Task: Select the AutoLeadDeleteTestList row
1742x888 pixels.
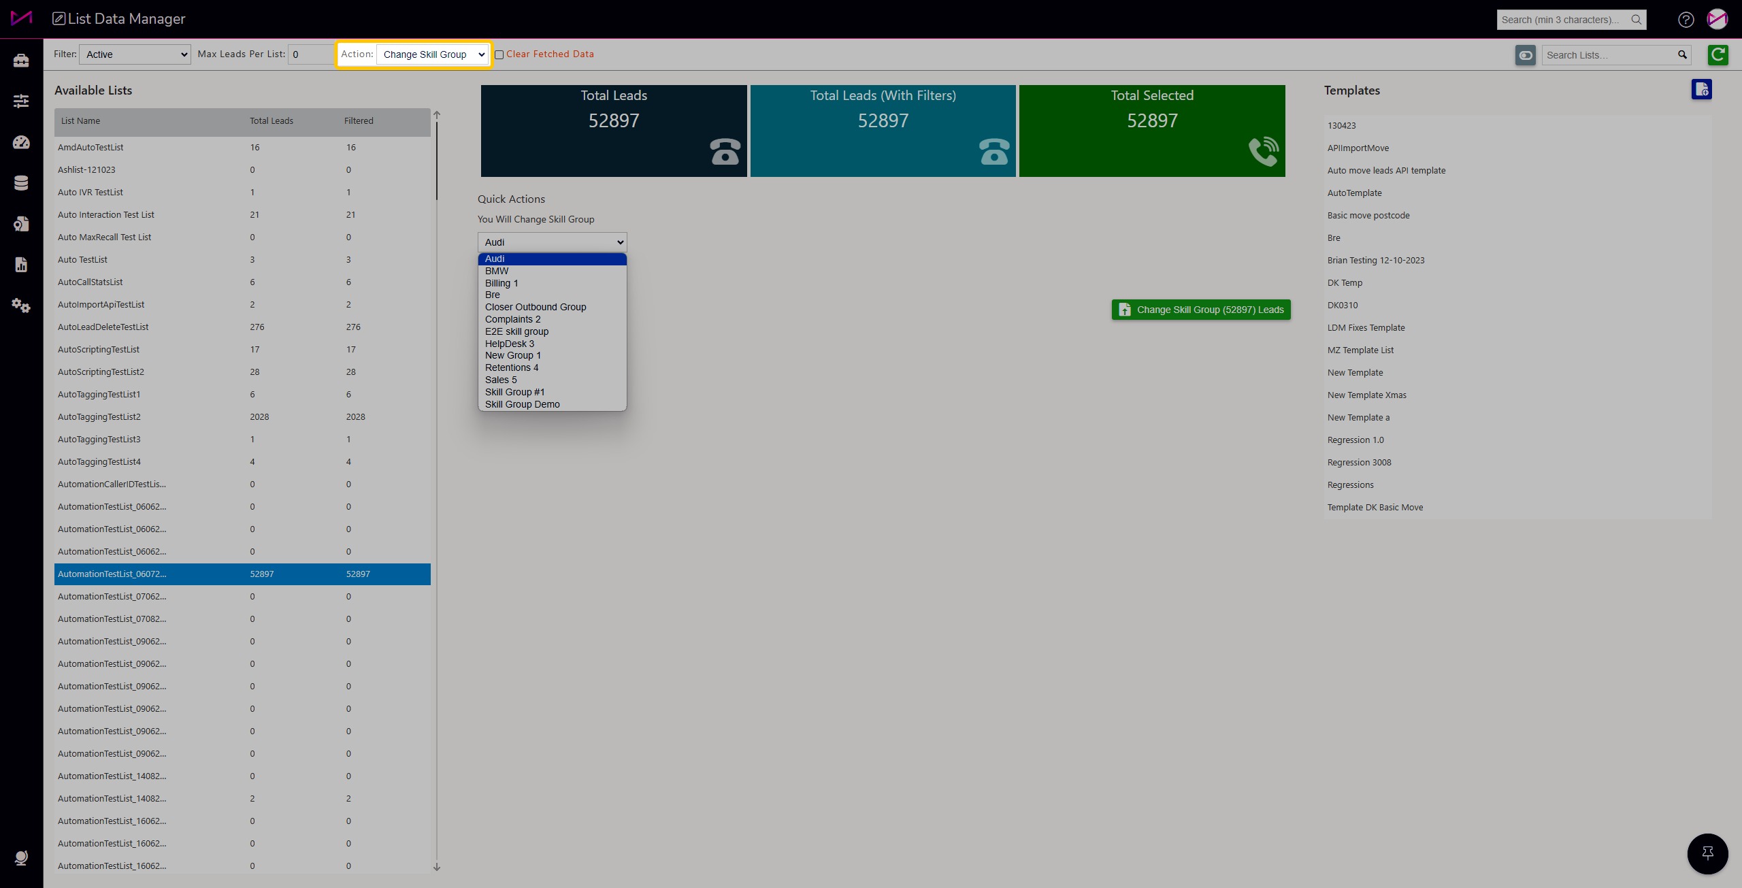Action: 242,327
